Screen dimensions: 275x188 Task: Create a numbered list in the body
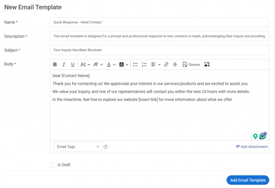144,64
